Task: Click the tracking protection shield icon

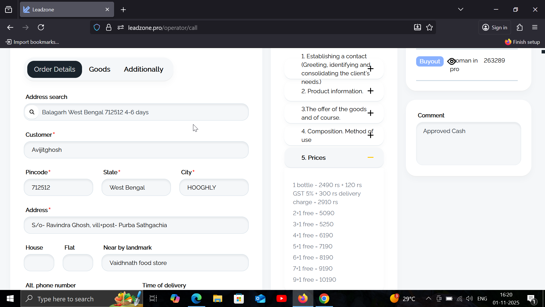Action: [x=97, y=28]
